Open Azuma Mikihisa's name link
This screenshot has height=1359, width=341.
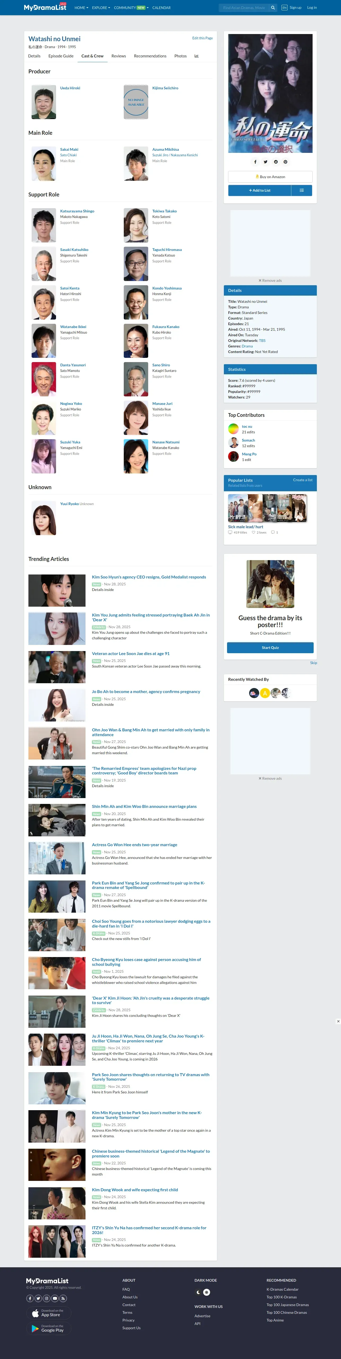(x=165, y=149)
